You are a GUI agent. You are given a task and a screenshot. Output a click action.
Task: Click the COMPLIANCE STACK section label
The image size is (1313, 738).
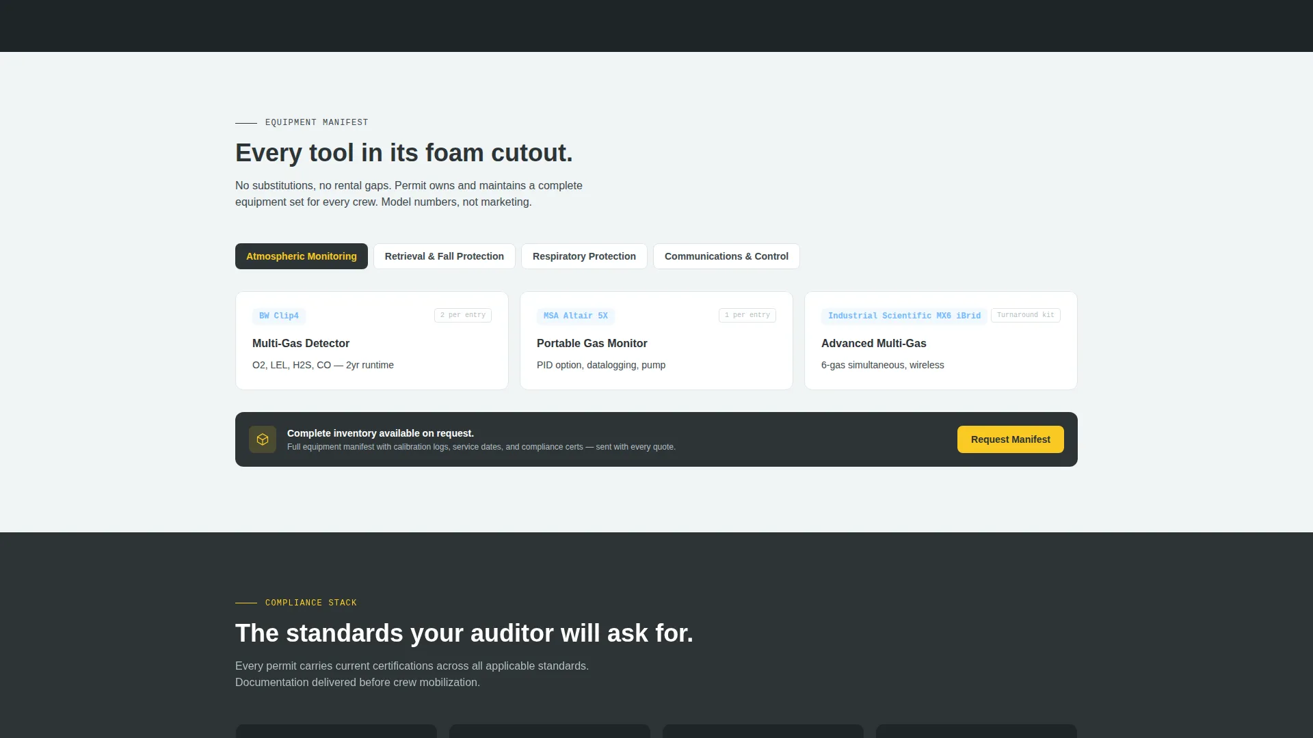311,603
